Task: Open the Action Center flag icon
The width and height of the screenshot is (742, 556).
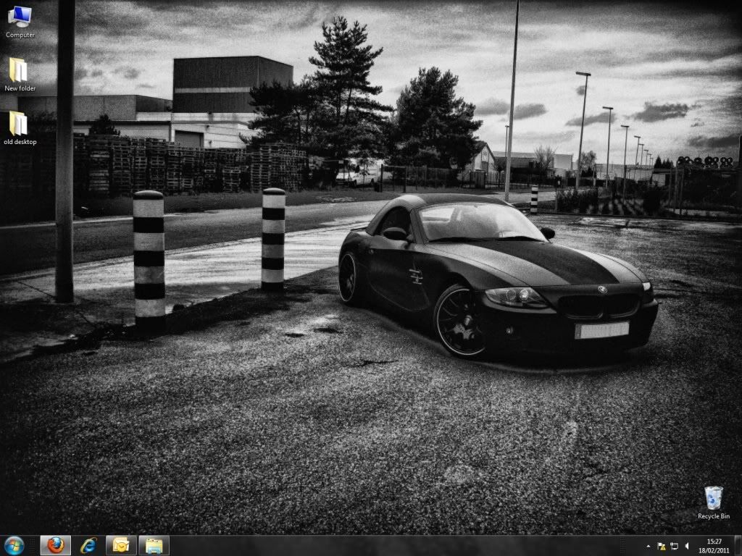Action: coord(662,547)
